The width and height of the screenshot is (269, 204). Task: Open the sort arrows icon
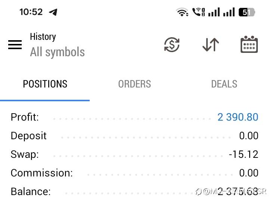click(x=211, y=45)
